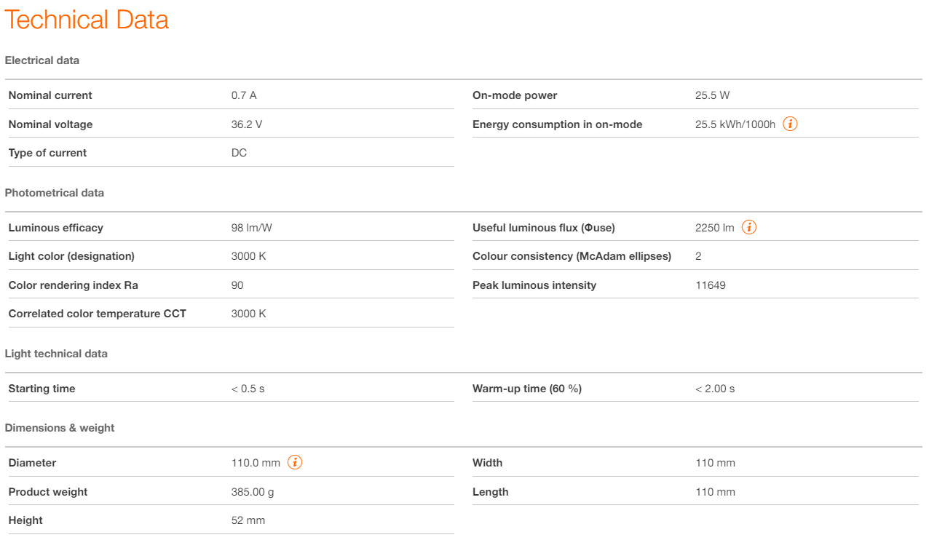
Task: Click the On-mode power label
Action: click(x=515, y=95)
